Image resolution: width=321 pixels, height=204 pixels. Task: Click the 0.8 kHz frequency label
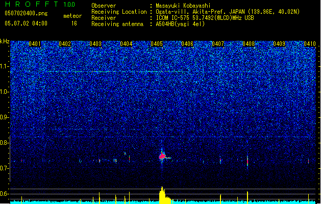pyautogui.click(x=4, y=143)
